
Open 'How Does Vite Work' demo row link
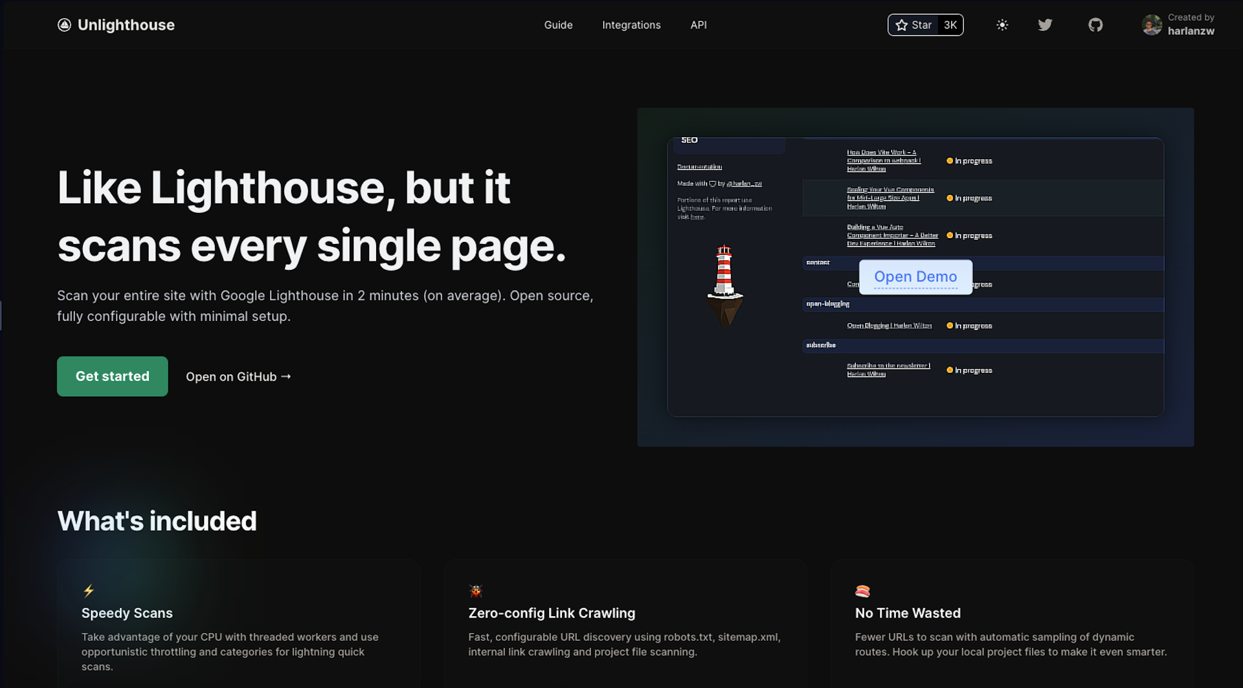884,161
